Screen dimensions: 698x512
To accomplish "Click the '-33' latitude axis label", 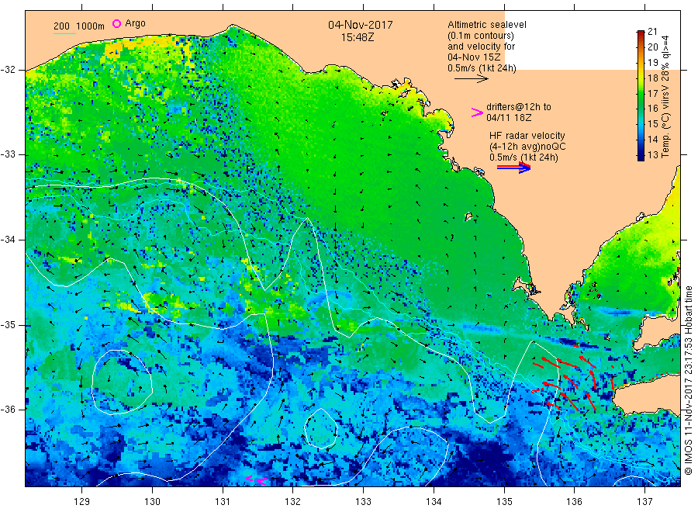I will (x=8, y=154).
